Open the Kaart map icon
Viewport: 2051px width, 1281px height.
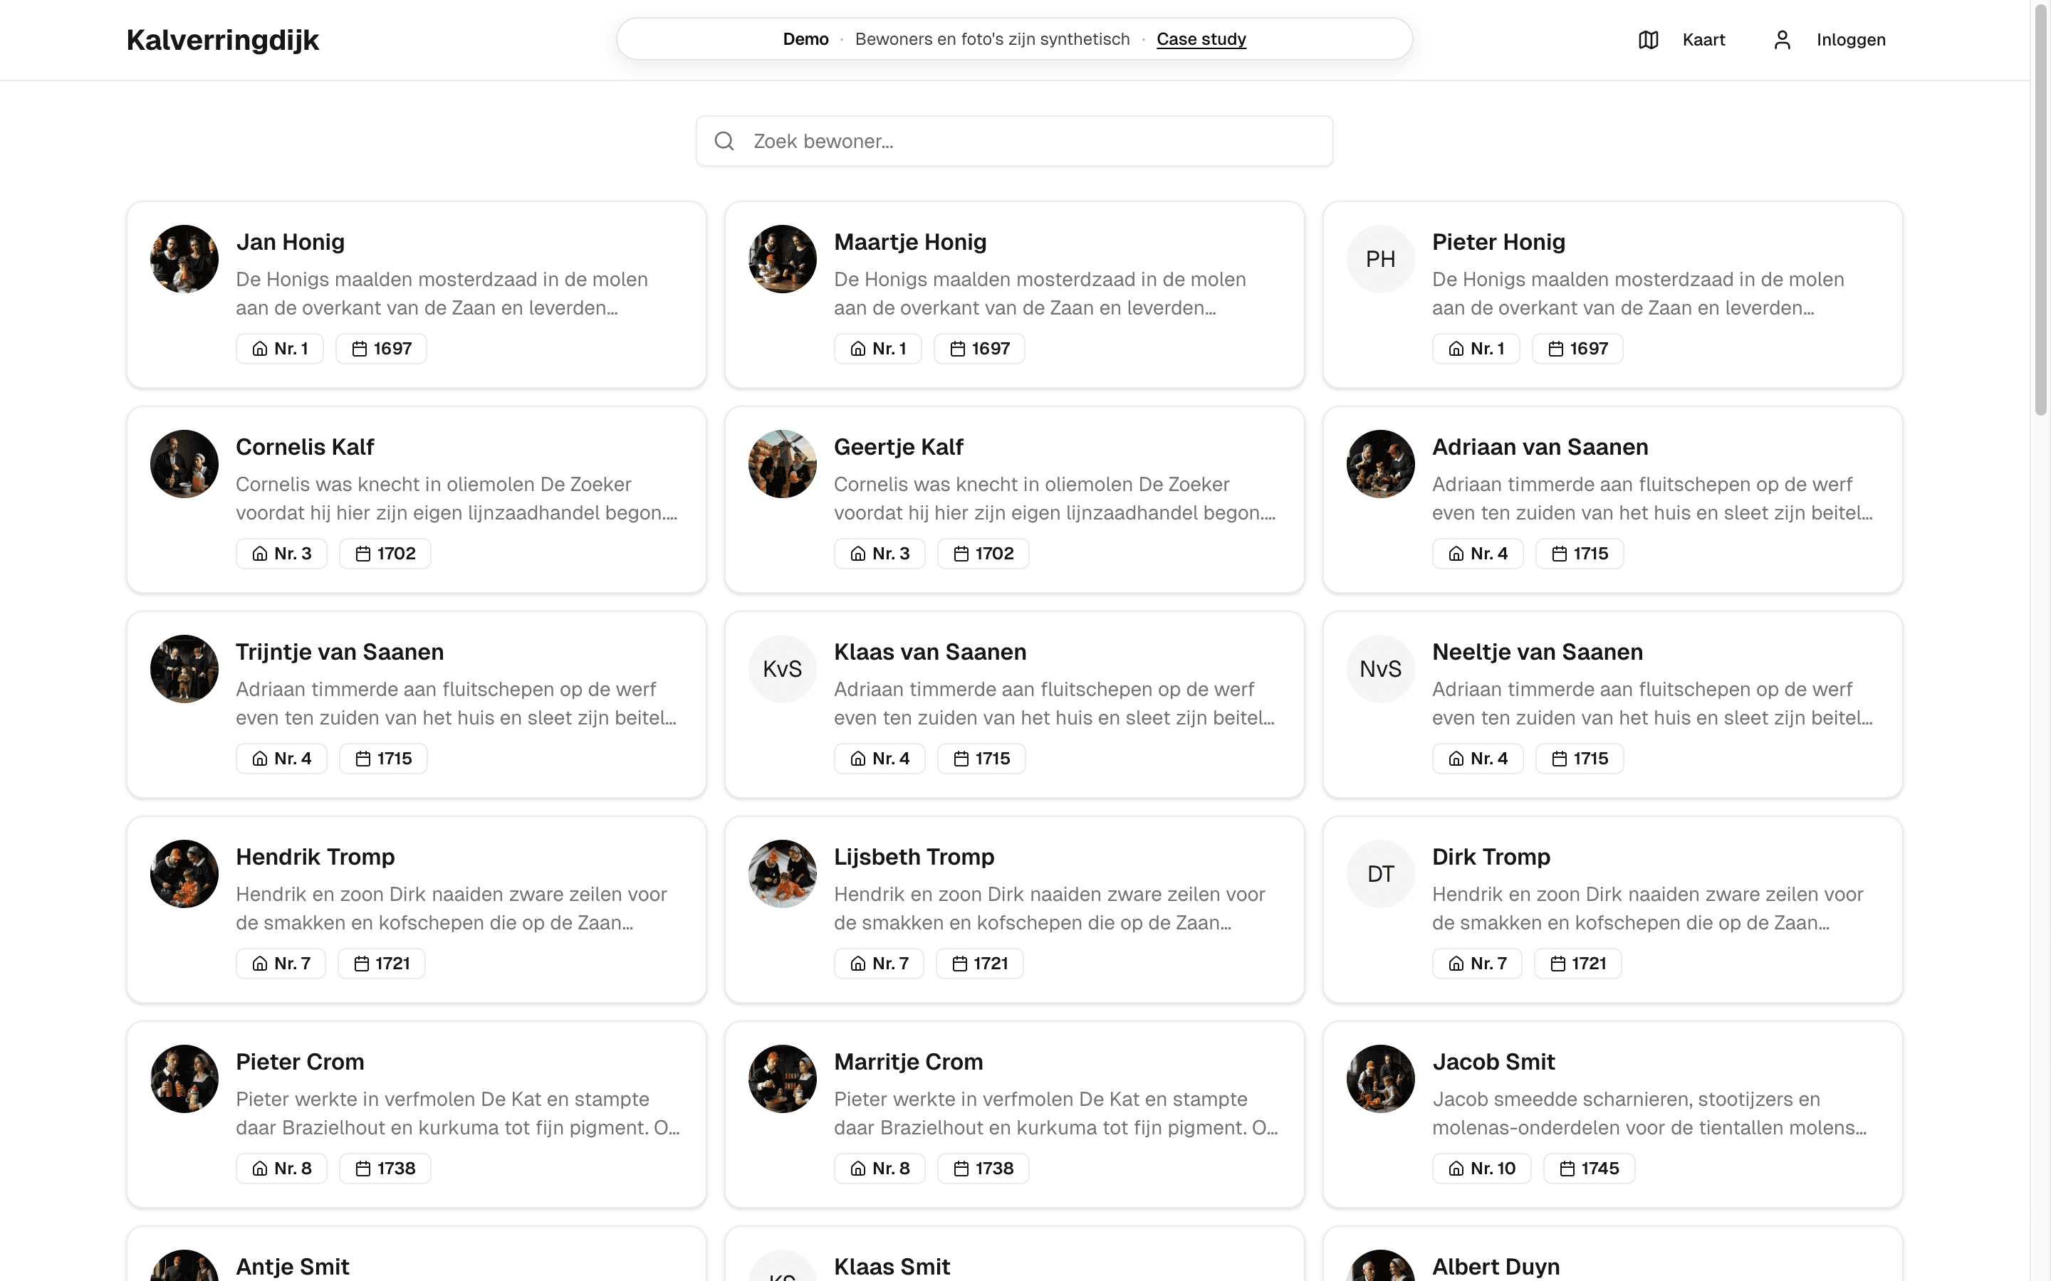1648,40
